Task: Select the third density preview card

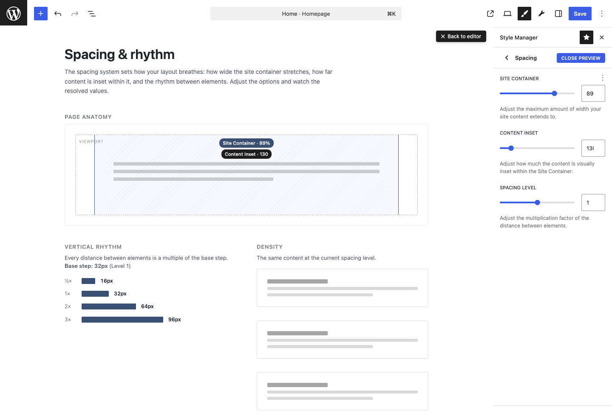Action: click(x=343, y=391)
